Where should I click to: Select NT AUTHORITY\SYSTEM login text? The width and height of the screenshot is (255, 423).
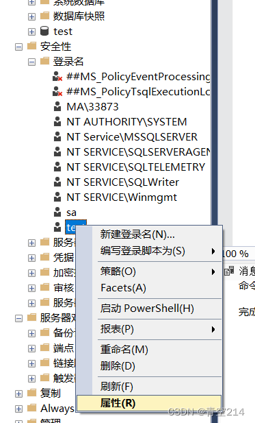[x=126, y=122]
